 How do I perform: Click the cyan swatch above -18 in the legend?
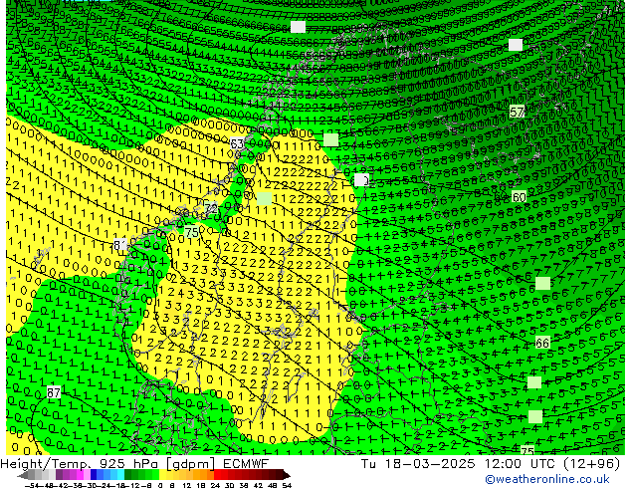coord(120,475)
